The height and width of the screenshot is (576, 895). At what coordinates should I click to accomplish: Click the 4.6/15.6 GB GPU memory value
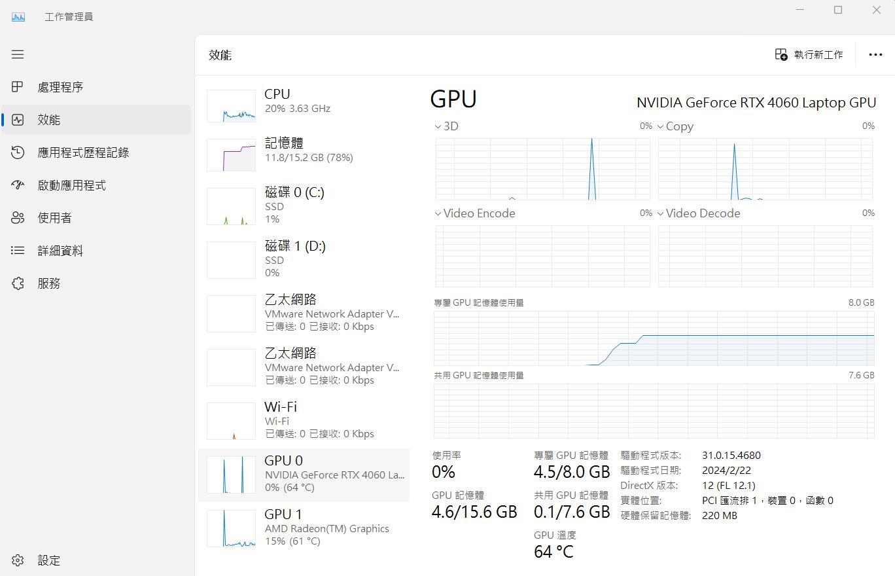pos(474,512)
